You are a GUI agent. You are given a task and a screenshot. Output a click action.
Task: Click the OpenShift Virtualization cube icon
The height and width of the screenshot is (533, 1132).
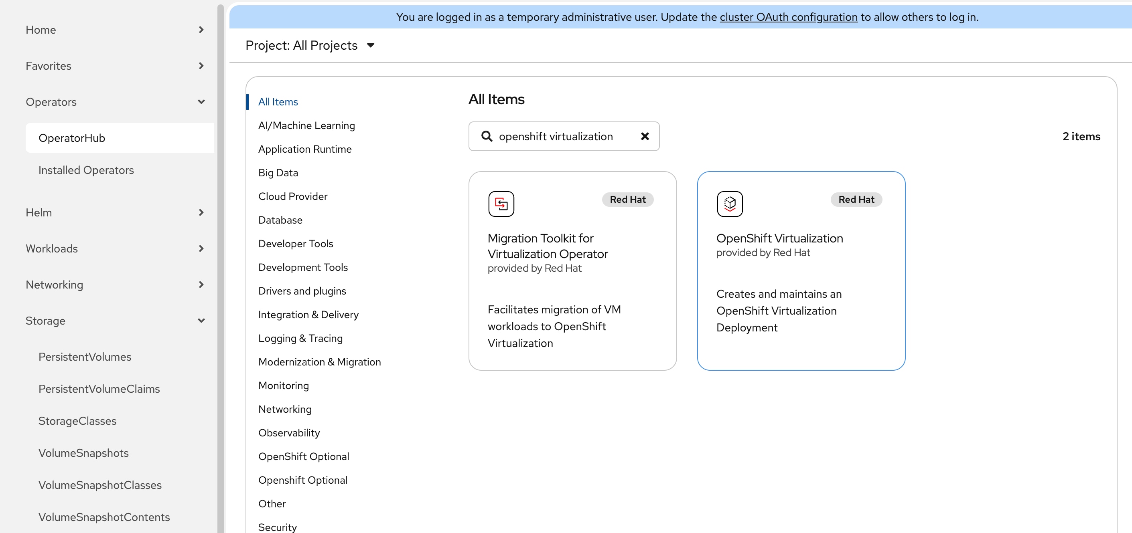click(730, 204)
